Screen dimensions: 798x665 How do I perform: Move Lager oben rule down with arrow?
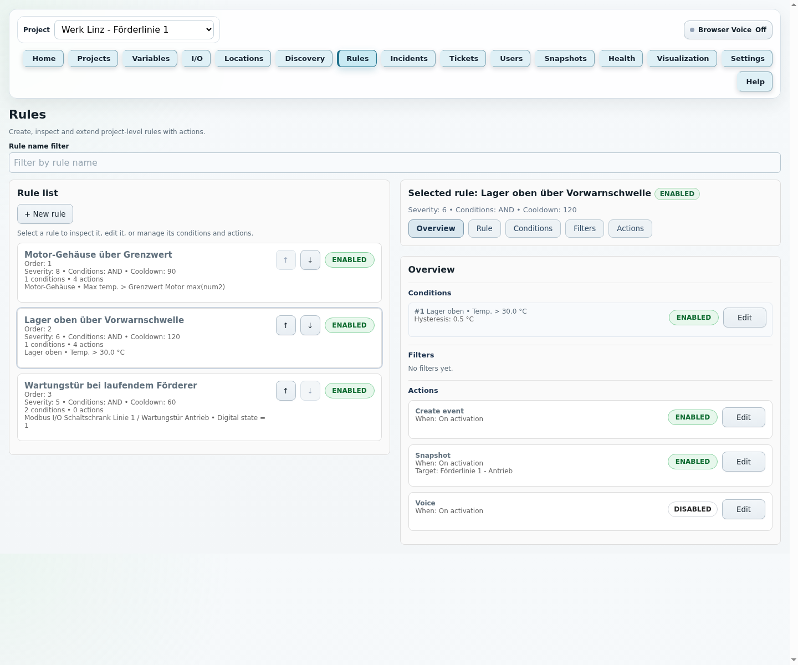click(310, 325)
